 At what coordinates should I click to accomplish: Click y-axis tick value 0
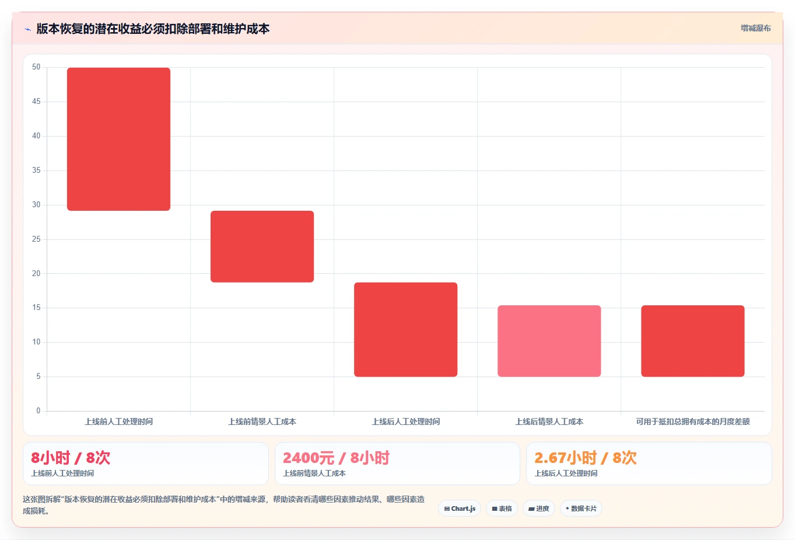click(x=38, y=411)
